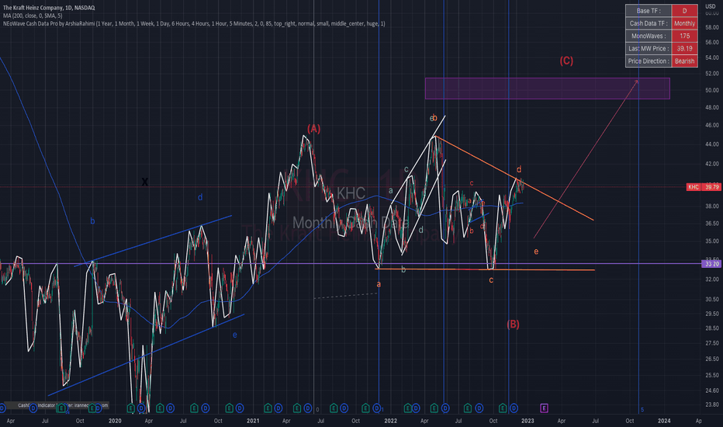Select the black x wave label
The height and width of the screenshot is (427, 723).
(x=145, y=182)
